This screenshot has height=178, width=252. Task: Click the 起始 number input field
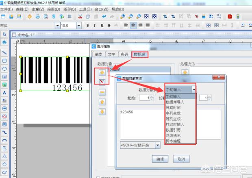click(145, 98)
